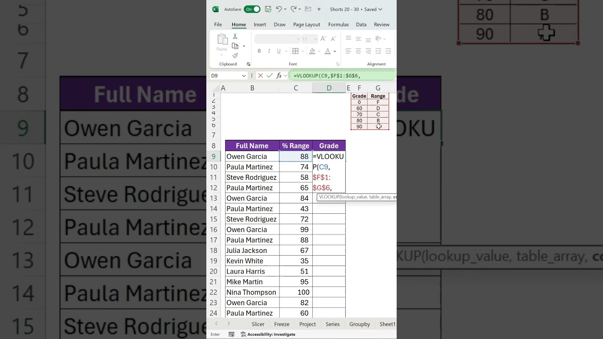603x339 pixels.
Task: Open Font settings dialog launcher
Action: coord(338,64)
